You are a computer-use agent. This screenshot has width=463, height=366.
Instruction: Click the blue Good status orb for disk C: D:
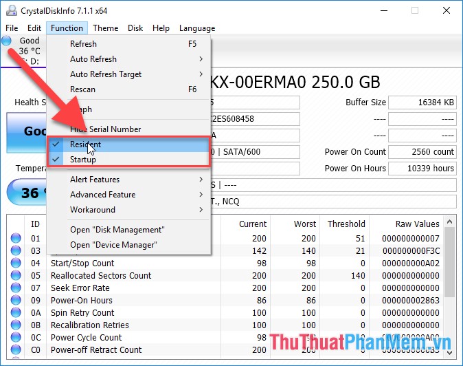click(6, 41)
